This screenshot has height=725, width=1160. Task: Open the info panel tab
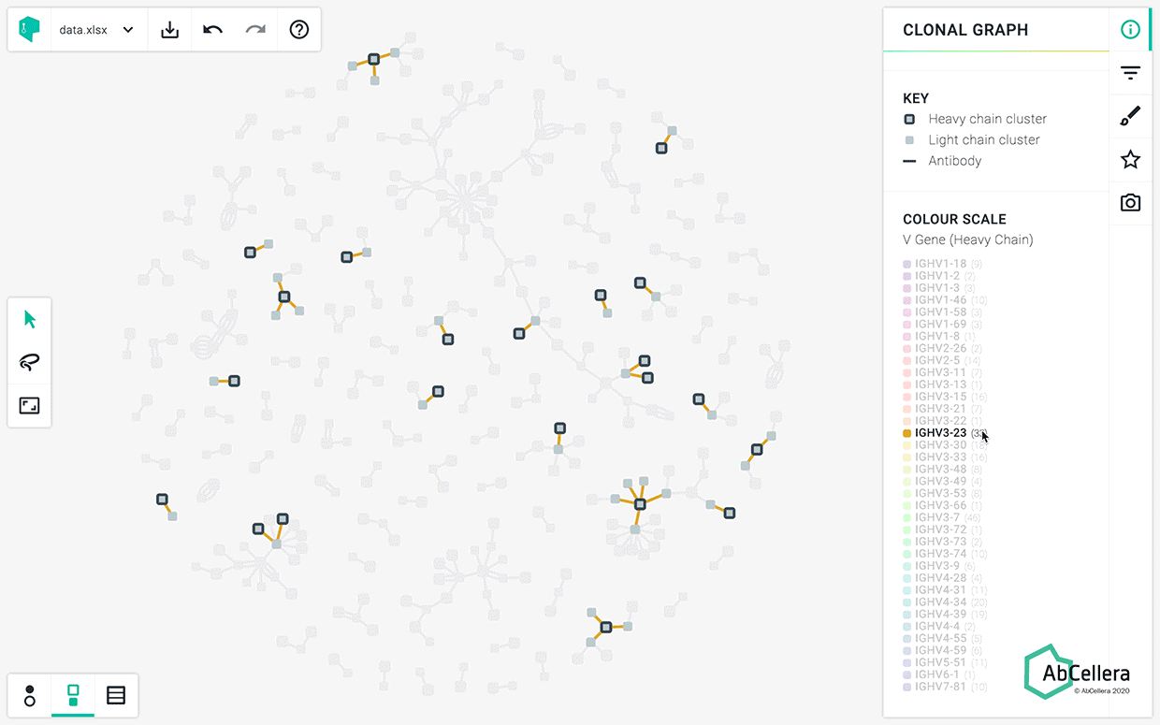(1130, 30)
